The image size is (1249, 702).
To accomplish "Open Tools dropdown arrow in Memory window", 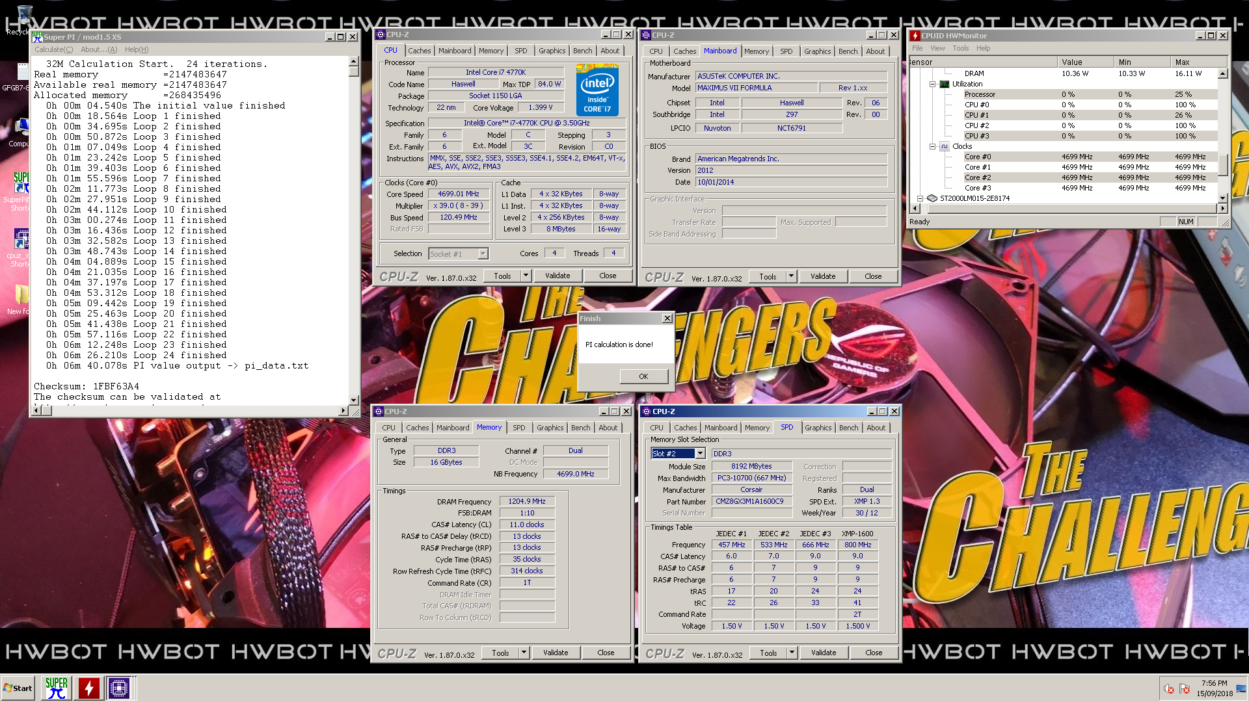I will point(524,653).
